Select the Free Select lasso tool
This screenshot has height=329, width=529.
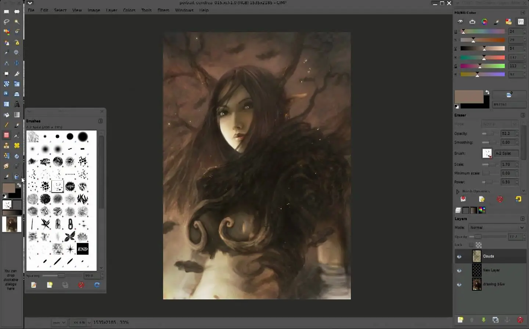pos(6,22)
